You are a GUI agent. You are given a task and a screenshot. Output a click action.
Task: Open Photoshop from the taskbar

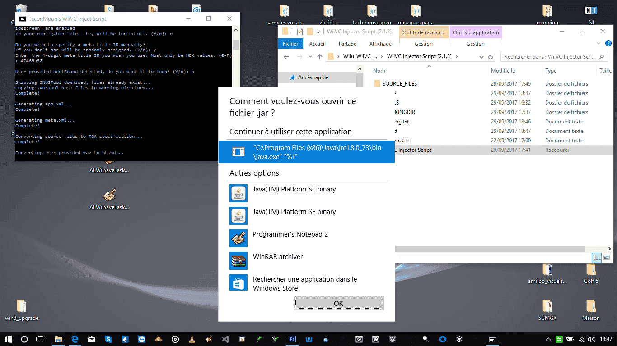pyautogui.click(x=292, y=339)
